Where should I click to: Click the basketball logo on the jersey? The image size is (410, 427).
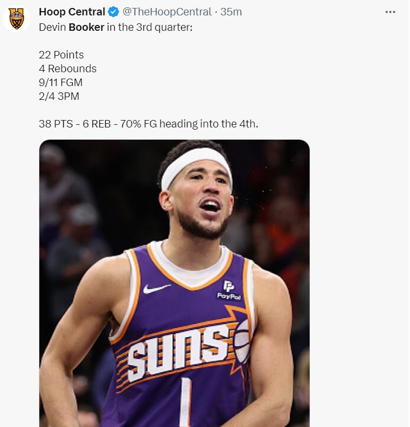242,341
